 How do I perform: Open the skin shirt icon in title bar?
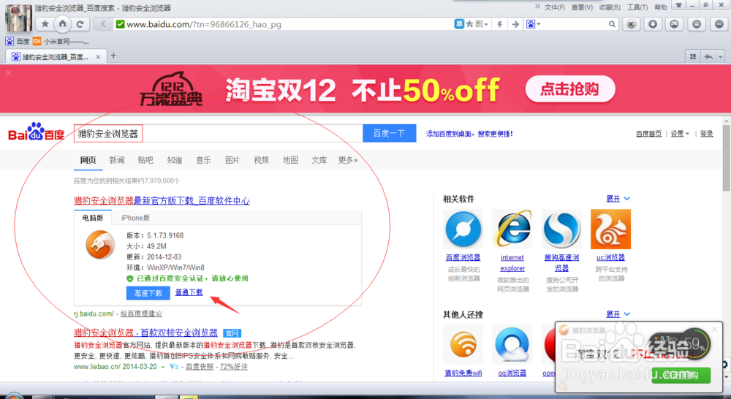(679, 5)
